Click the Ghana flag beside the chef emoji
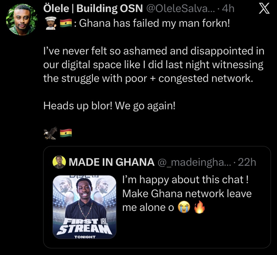The height and width of the screenshot is (255, 277). tap(65, 24)
